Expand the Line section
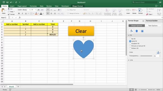163x91 pixels. tap(129, 60)
